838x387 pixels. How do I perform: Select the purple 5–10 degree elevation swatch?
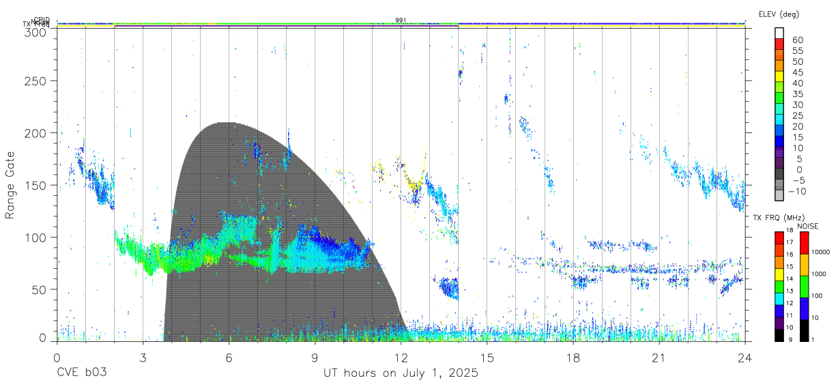point(779,152)
